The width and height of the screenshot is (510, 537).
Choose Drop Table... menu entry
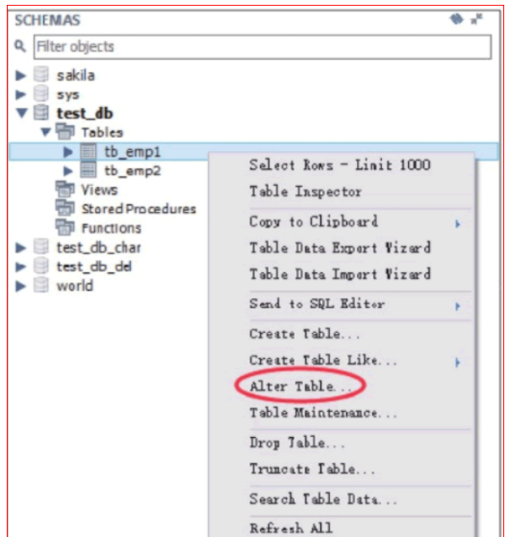(x=297, y=443)
